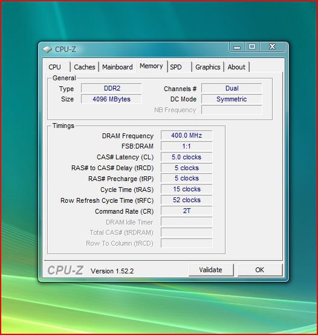Click the Size label in General
Viewport: 318px width, 335px height.
click(x=68, y=99)
